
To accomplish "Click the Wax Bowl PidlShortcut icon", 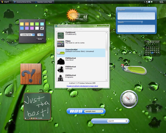I will (61, 61).
